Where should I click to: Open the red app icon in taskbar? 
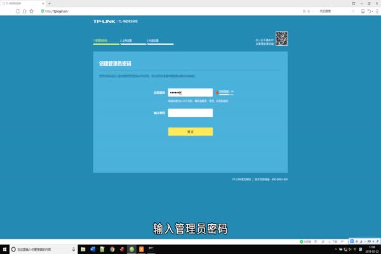122,250
